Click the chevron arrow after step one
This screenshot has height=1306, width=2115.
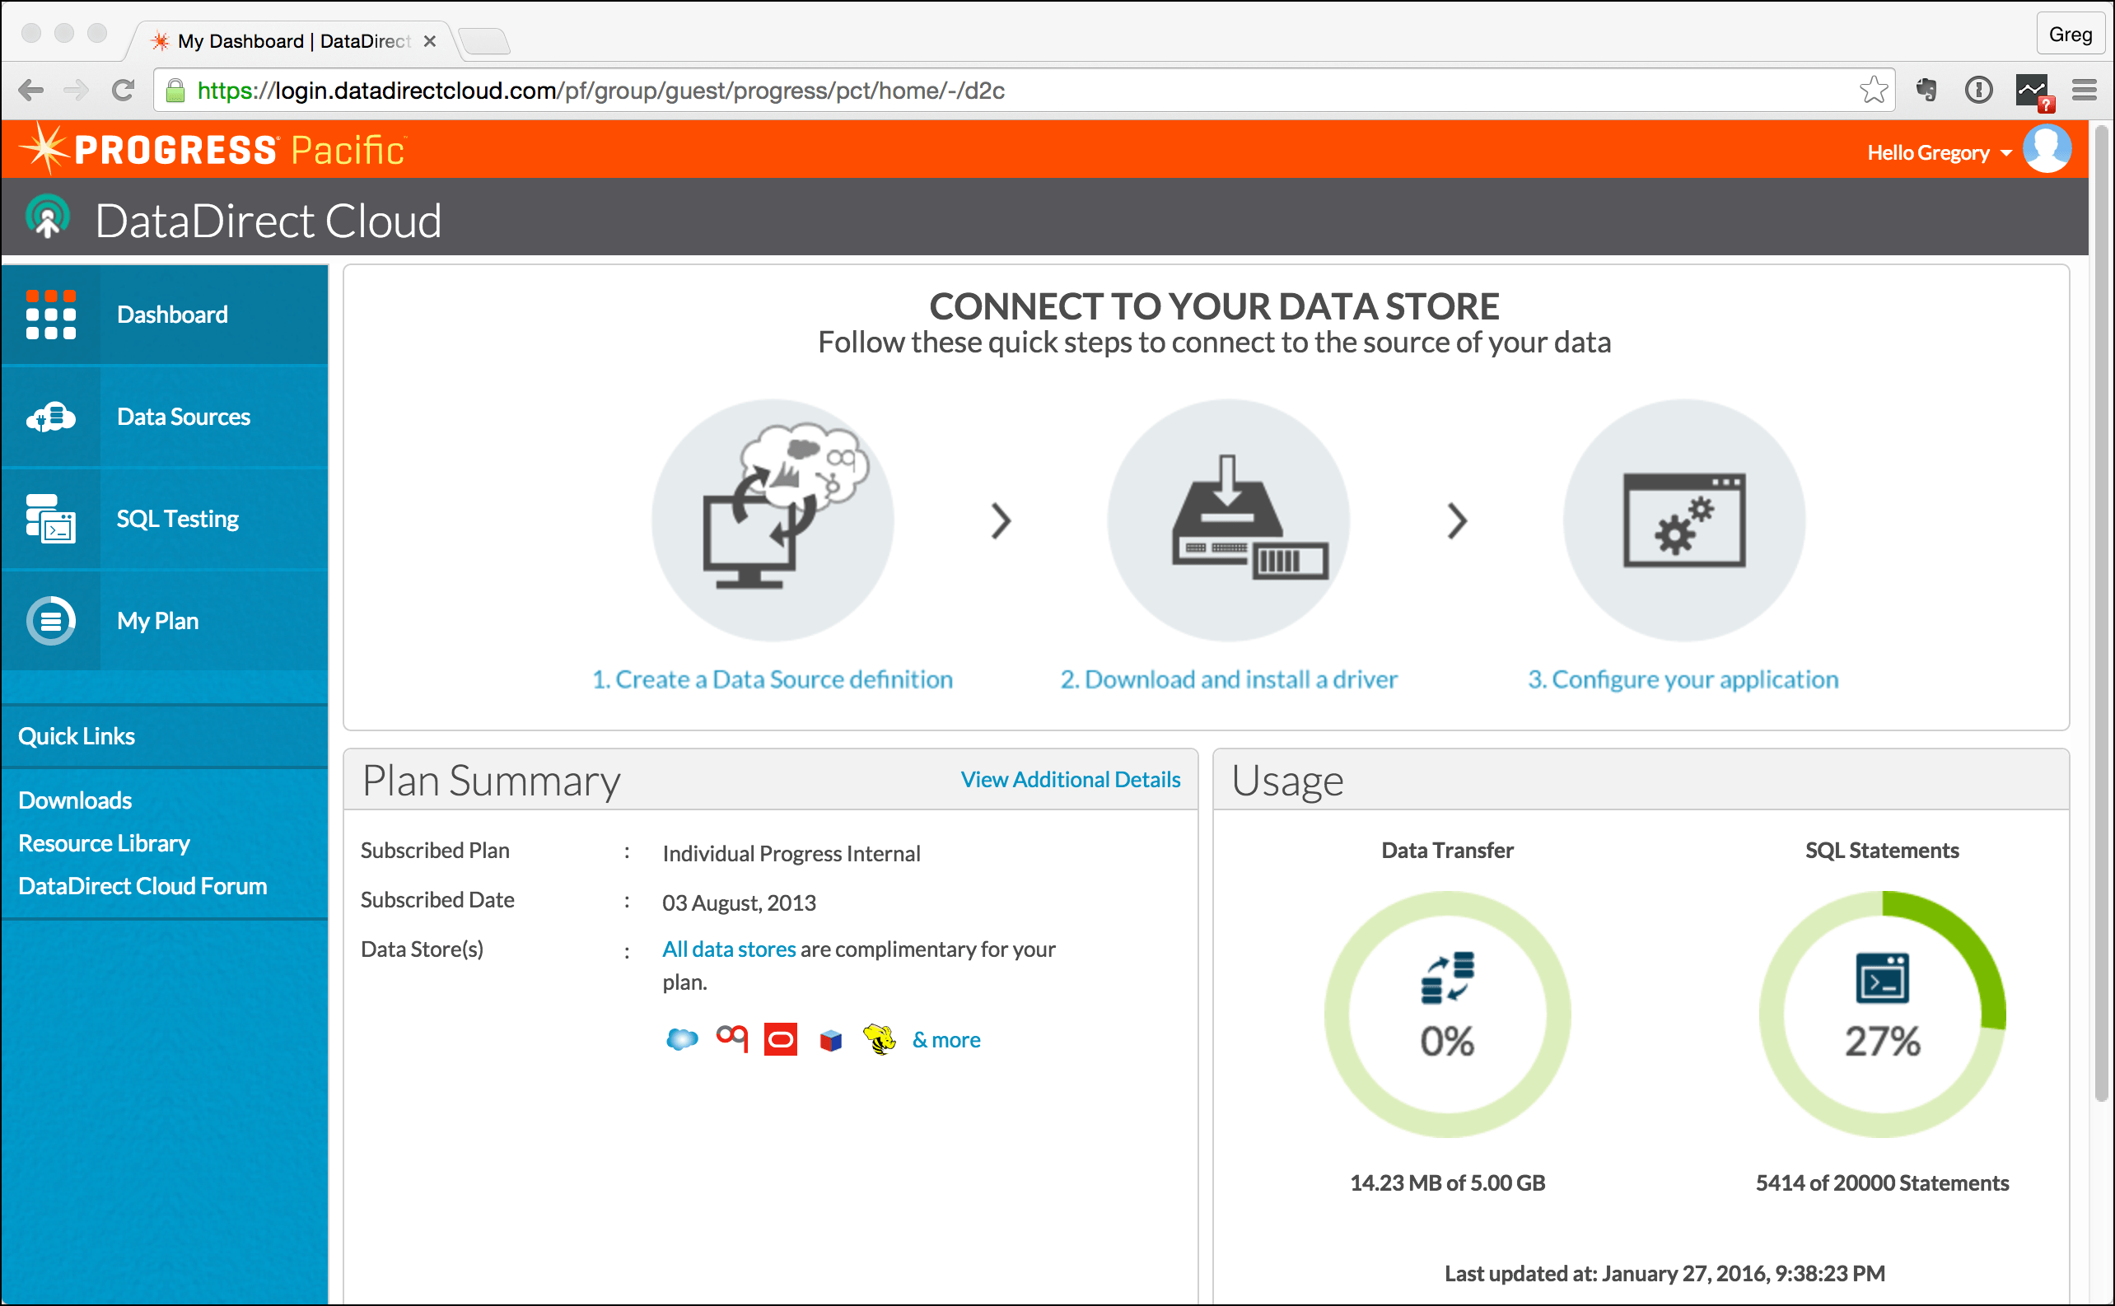(1001, 521)
